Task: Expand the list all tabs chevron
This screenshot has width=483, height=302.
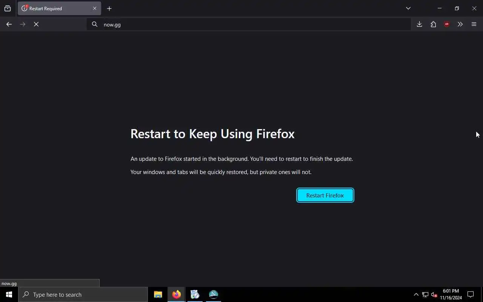Action: coord(408,8)
